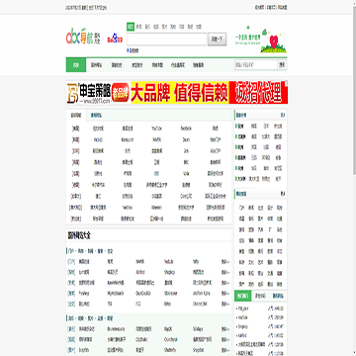Select the green active tab in ranking panel
The width and height of the screenshot is (356, 356).
243,296
